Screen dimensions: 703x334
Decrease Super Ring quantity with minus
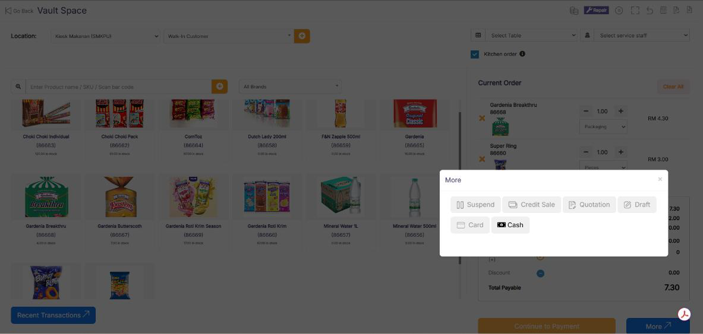pos(587,152)
